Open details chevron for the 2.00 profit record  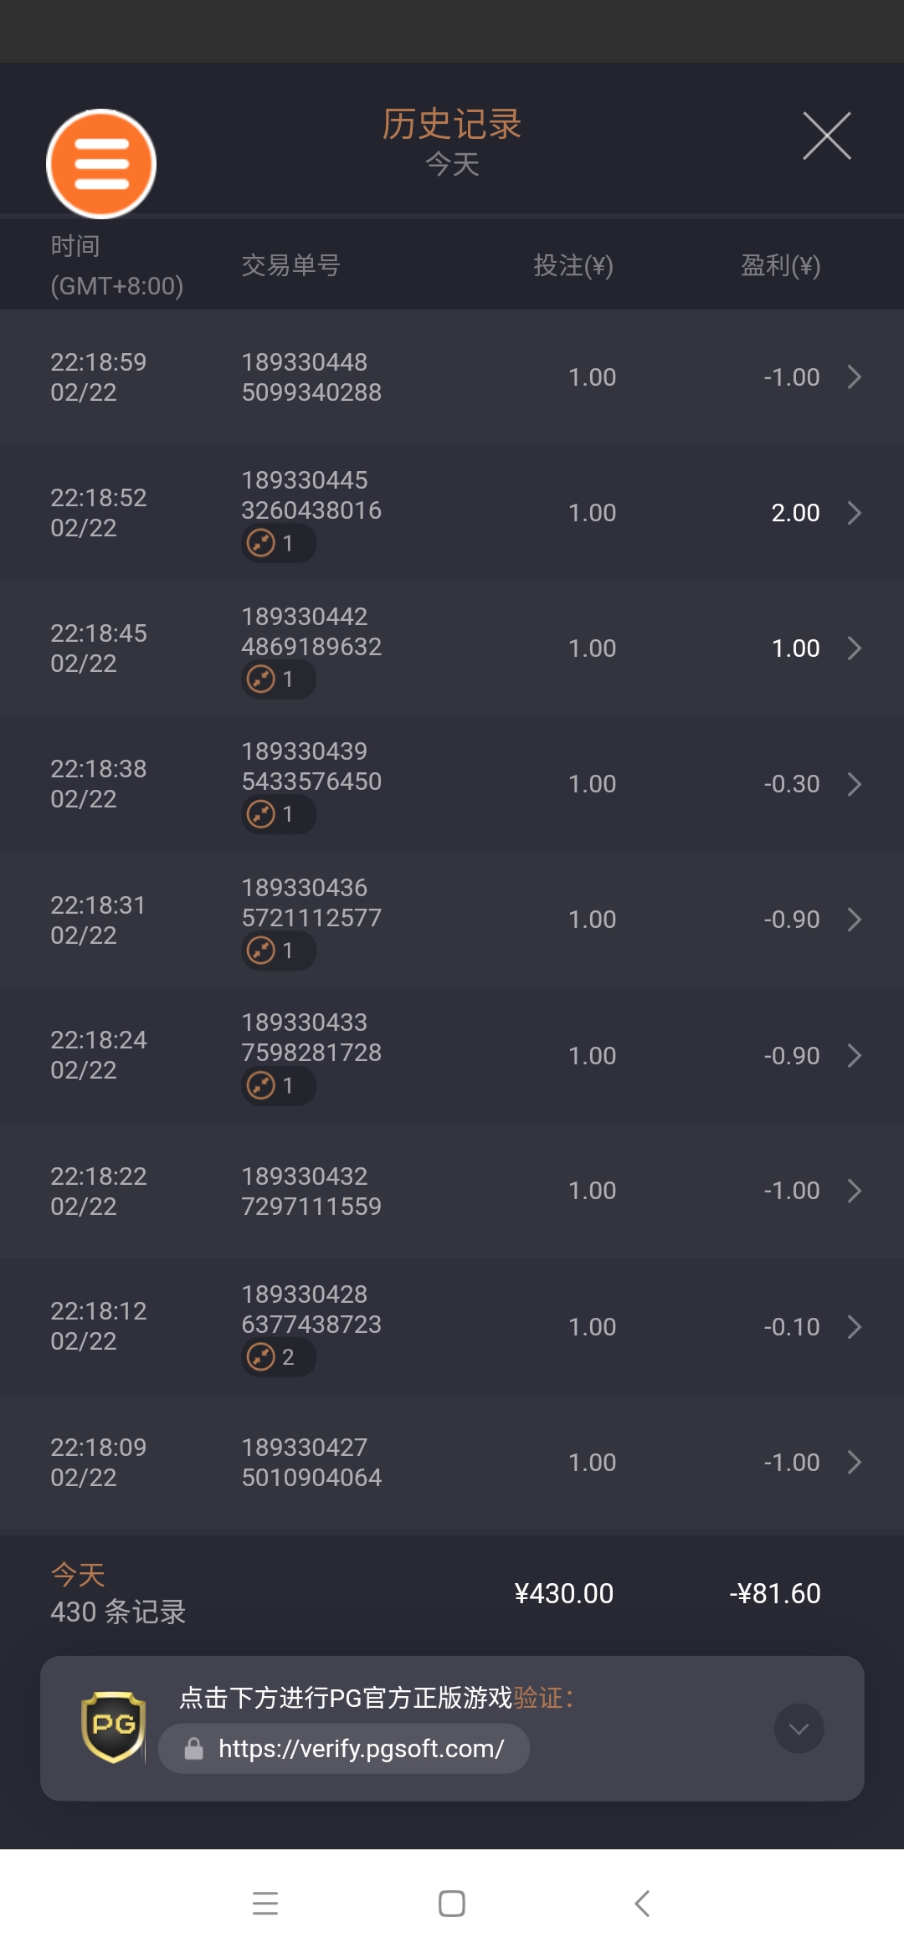coord(854,513)
